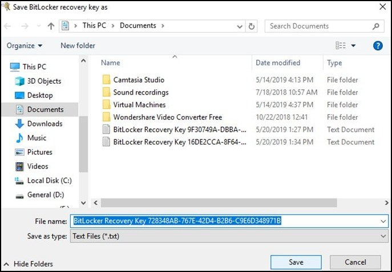Expand the chevron after Documents in path
392x272 pixels.
(163, 26)
